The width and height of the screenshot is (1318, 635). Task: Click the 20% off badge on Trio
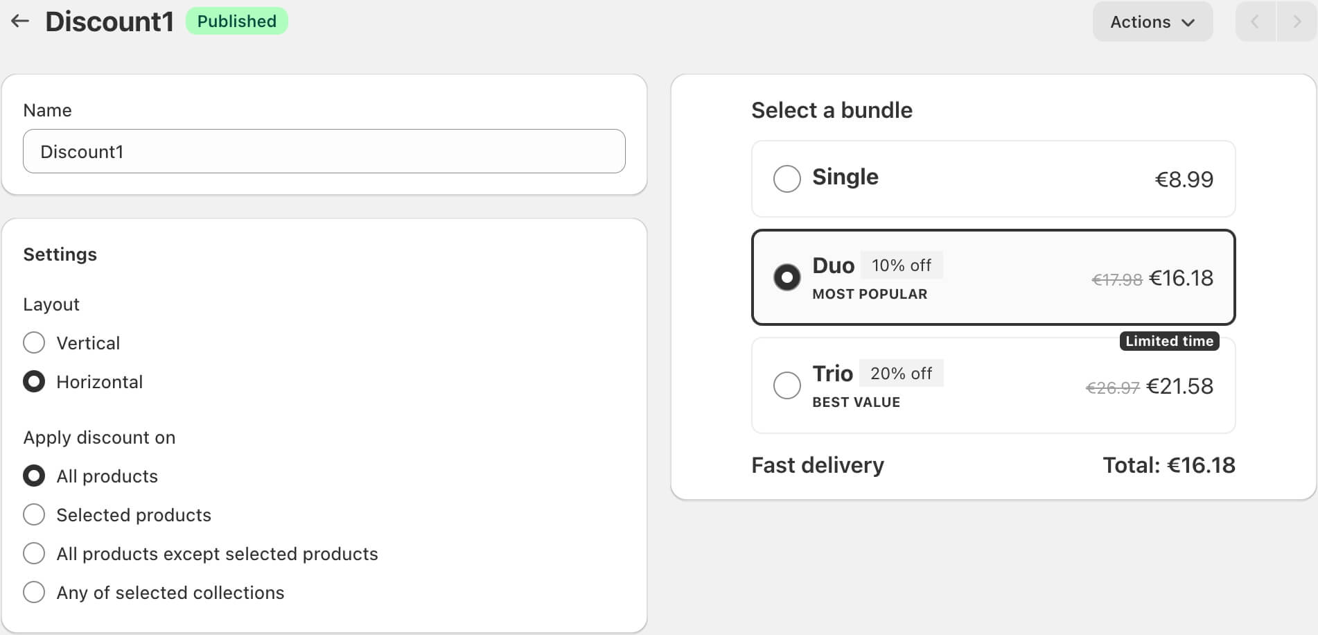[x=901, y=374]
